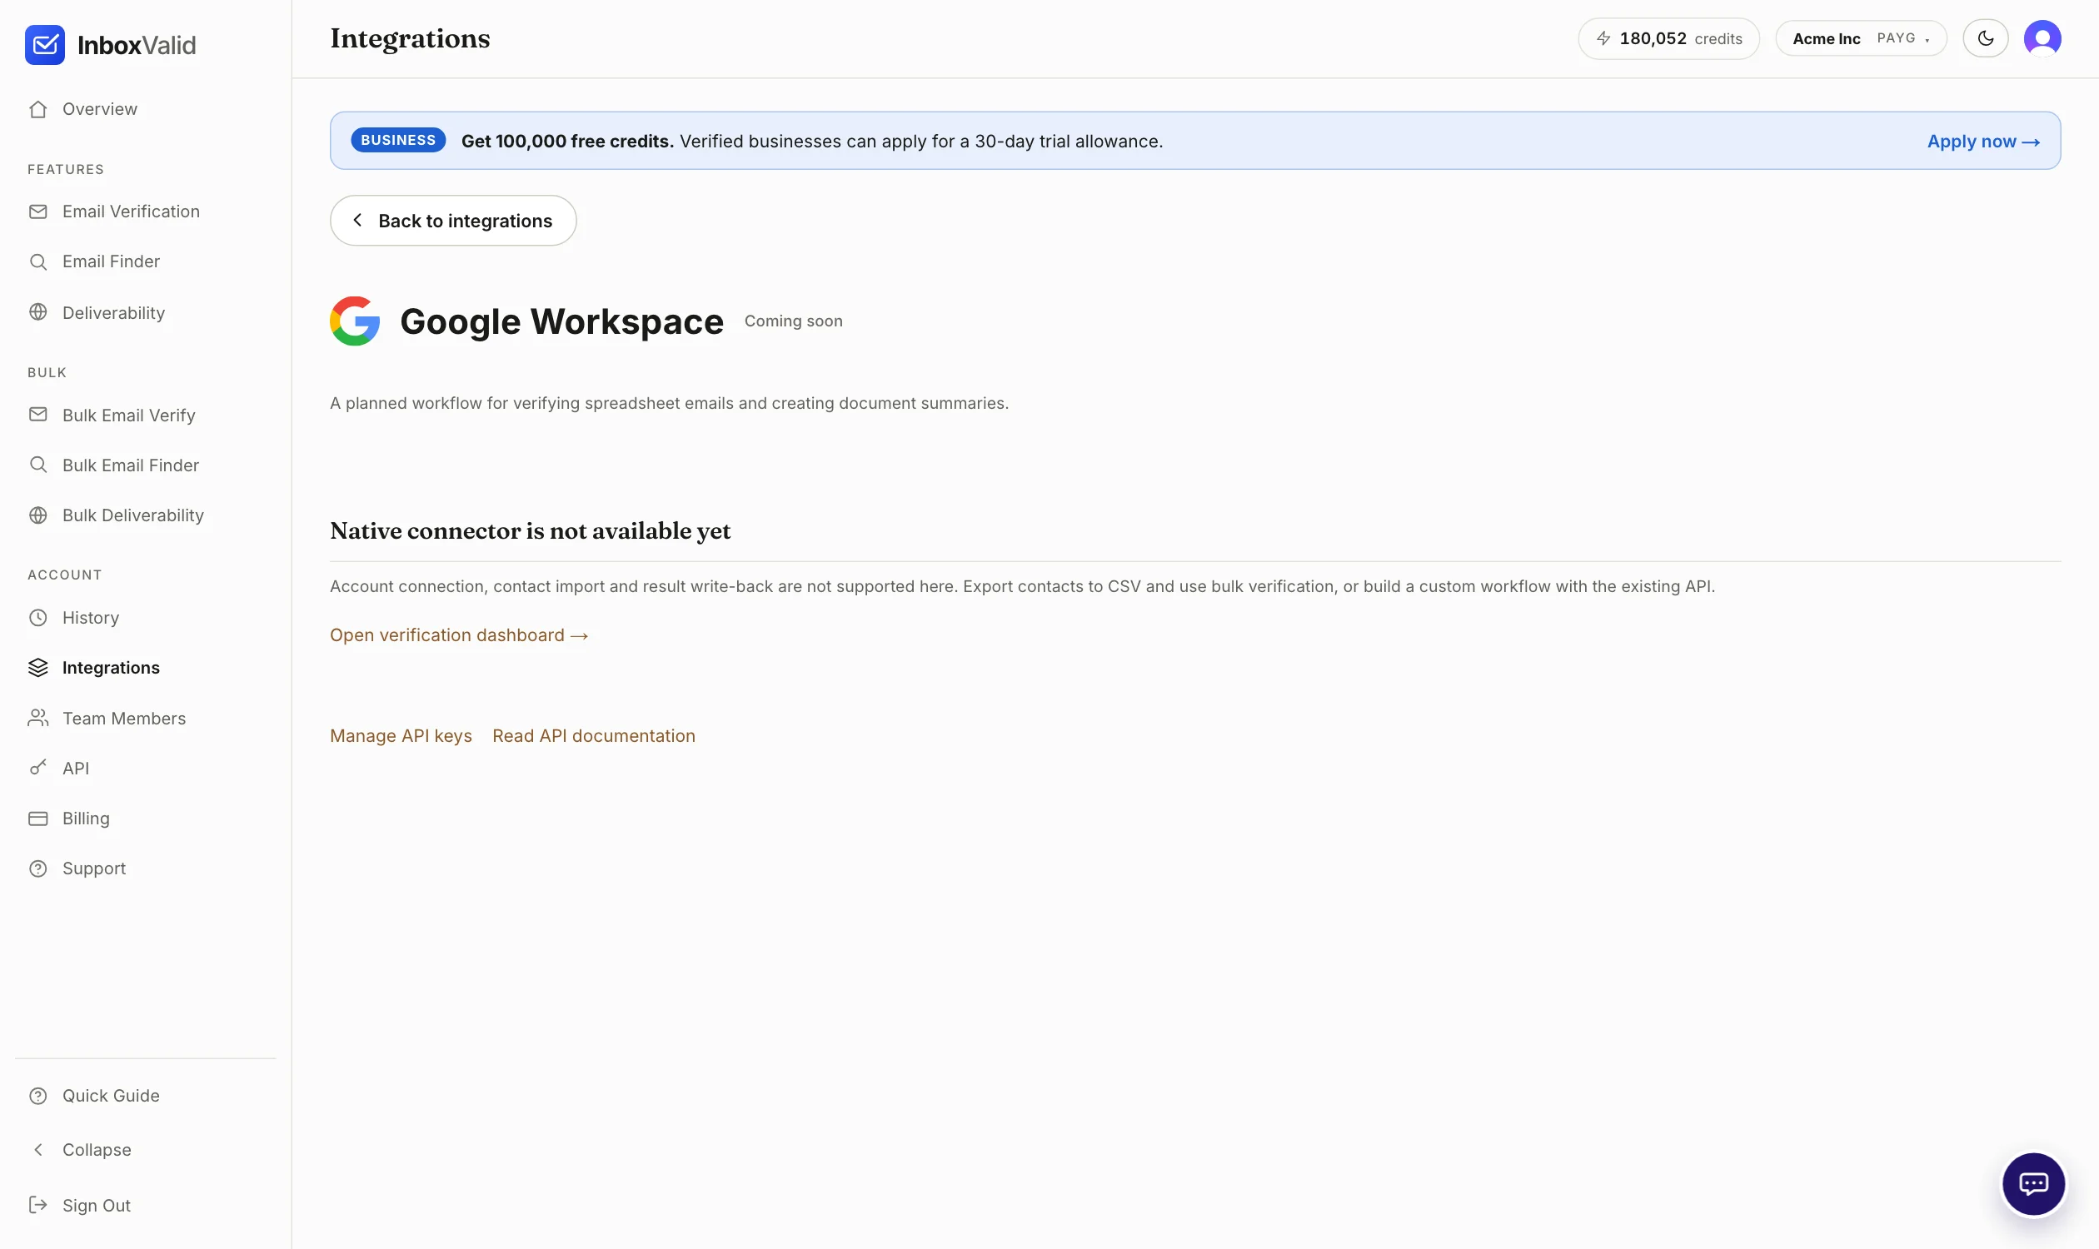This screenshot has width=2099, height=1249.
Task: Go Back to integrations
Action: [453, 221]
